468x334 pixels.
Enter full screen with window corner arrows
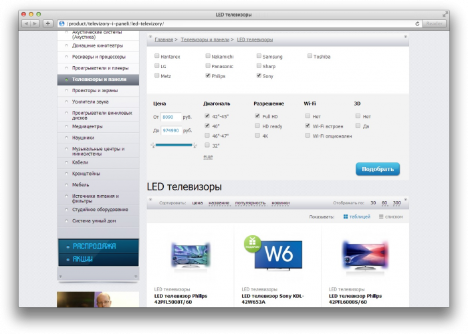tap(445, 14)
